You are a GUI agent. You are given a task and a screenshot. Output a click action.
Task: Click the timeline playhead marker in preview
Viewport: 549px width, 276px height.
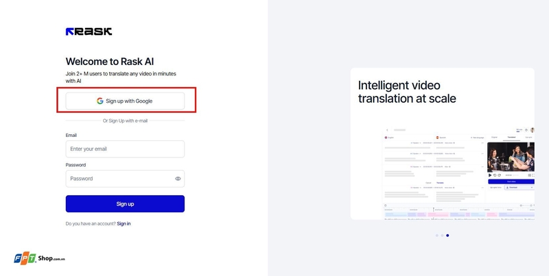[434, 209]
